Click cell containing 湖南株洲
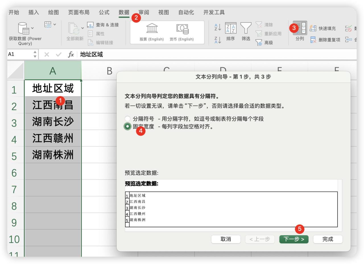Screen dimensions: 364x264 pos(53,154)
